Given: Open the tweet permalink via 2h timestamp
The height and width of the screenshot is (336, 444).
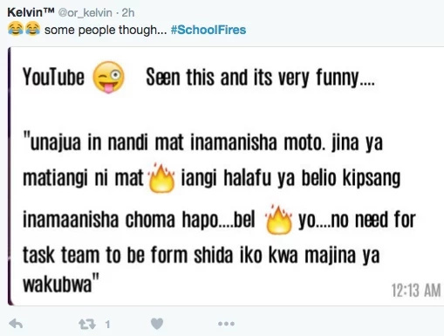Looking at the screenshot, I should point(128,12).
